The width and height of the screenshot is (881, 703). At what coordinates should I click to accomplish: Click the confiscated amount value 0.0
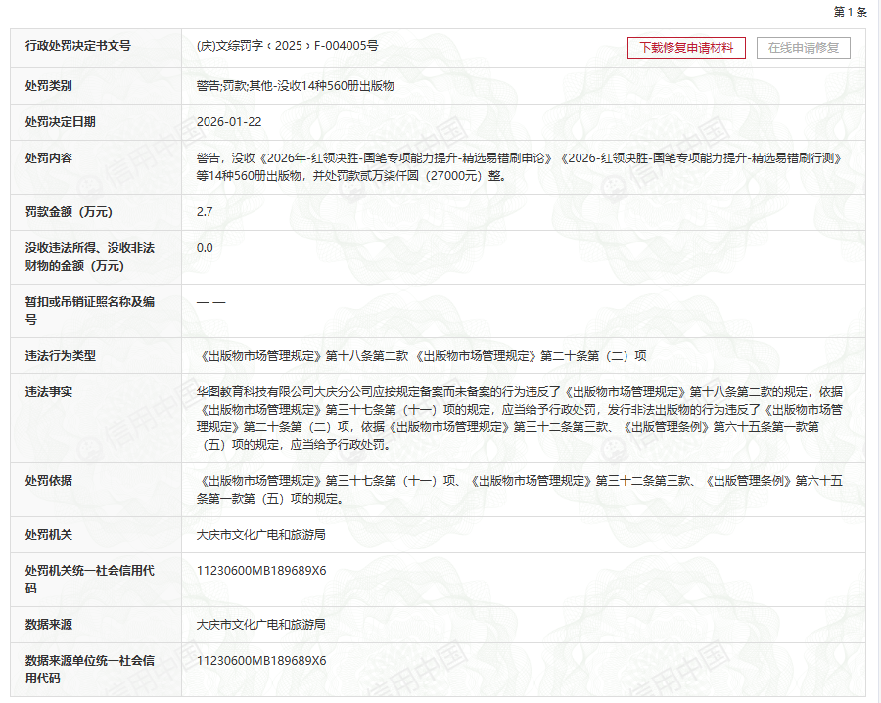tap(205, 248)
